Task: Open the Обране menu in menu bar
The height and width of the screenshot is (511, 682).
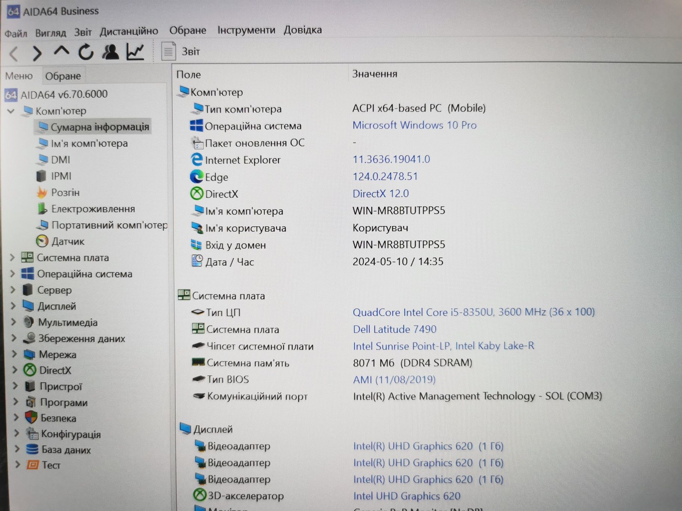Action: (188, 30)
